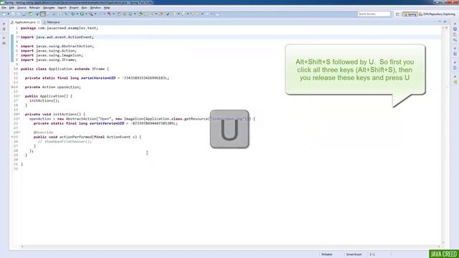The width and height of the screenshot is (459, 258).
Task: Click the 'Writable' status bar entry
Action: pyautogui.click(x=327, y=254)
